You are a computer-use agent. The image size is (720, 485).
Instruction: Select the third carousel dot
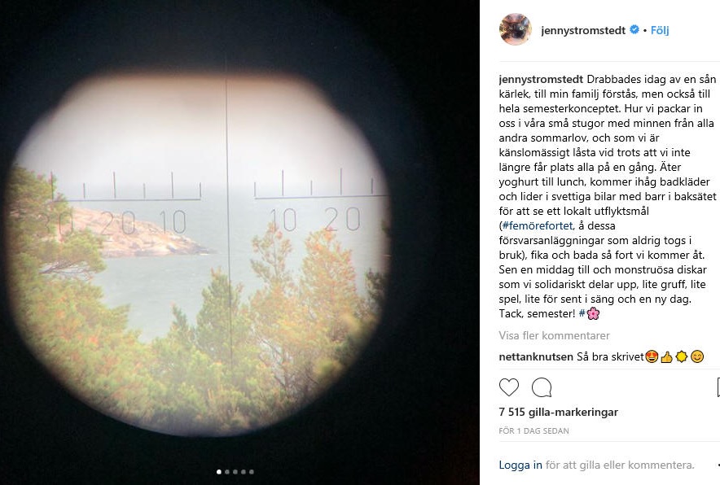pyautogui.click(x=235, y=472)
